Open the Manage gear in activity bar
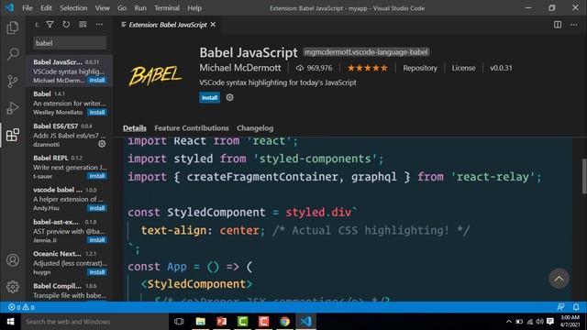The image size is (587, 330). [12, 287]
